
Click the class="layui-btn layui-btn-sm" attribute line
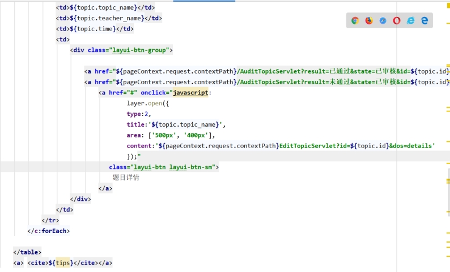(164, 167)
